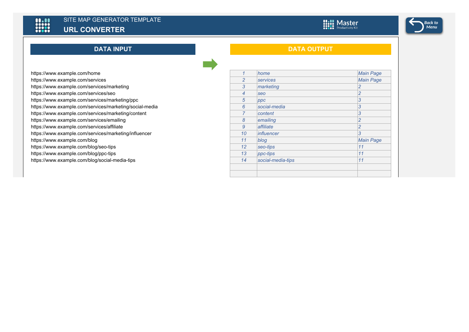Image resolution: width=469 pixels, height=332 pixels.
Task: Click index number 10 in influencer row
Action: (244, 133)
